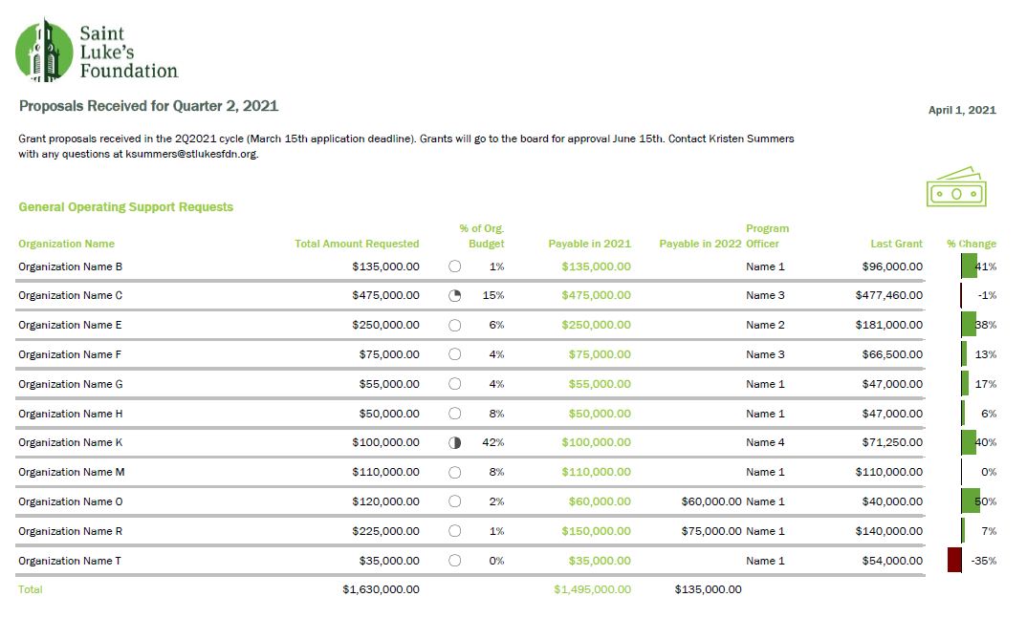Click the Last Grant column header
The height and width of the screenshot is (618, 1027).
pos(896,244)
